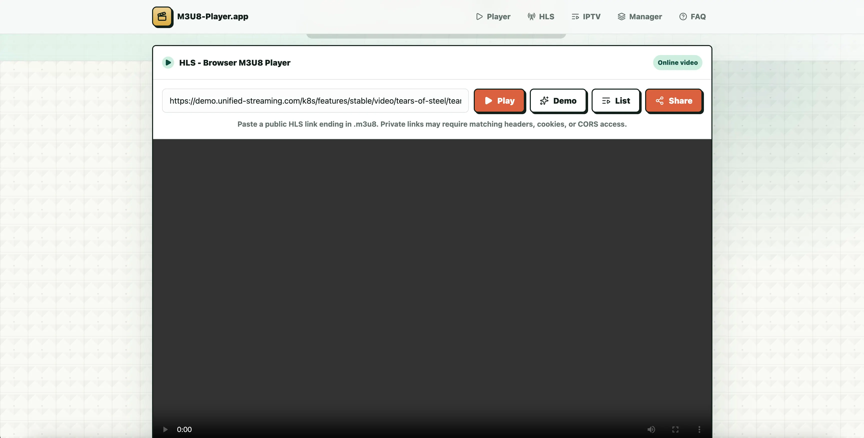Visit the FAQ nav item
The width and height of the screenshot is (864, 438).
click(x=693, y=17)
